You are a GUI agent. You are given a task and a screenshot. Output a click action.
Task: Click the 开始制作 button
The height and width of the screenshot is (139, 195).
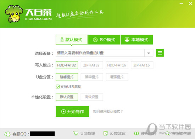(72, 111)
